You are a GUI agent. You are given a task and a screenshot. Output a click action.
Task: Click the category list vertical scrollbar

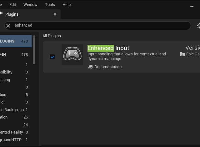tap(34, 50)
